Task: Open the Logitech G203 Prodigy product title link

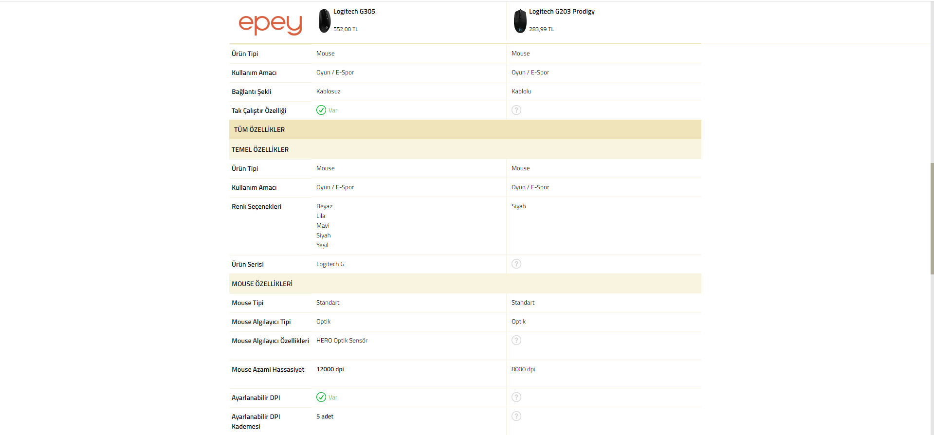Action: pos(562,12)
